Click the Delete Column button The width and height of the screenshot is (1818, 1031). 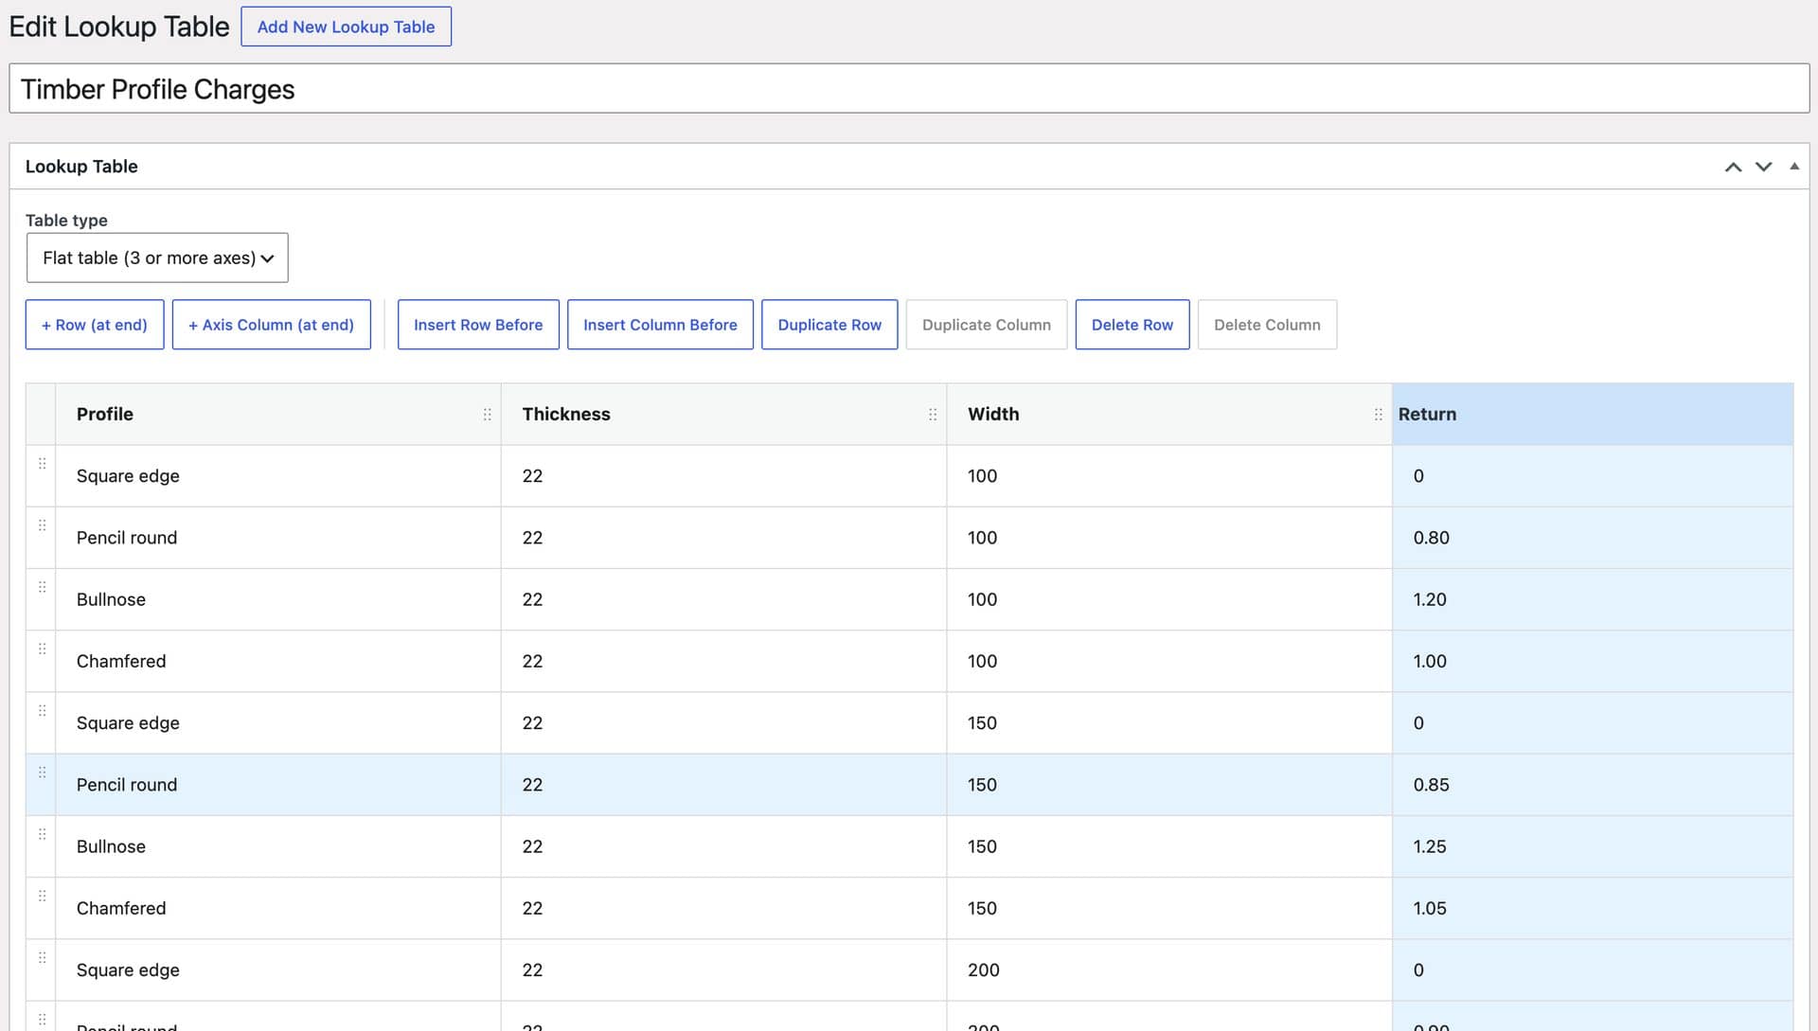tap(1267, 325)
